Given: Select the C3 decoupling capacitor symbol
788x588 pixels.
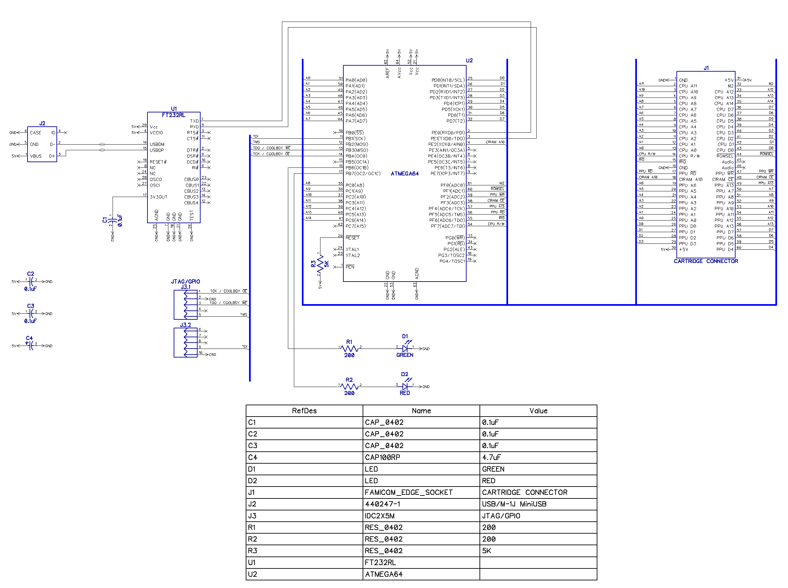Looking at the screenshot, I should coord(31,314).
